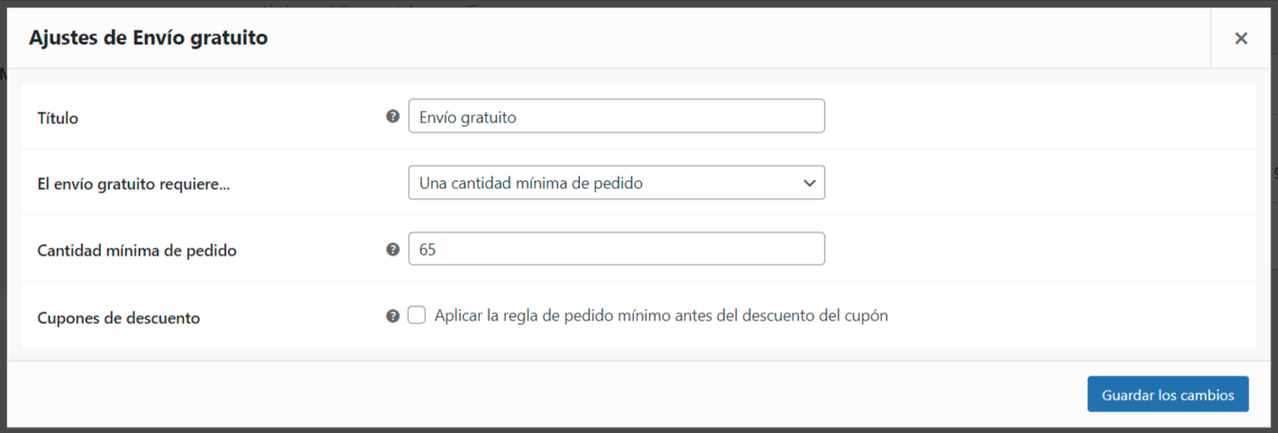The width and height of the screenshot is (1278, 433).
Task: Save the free shipping settings with the blue button
Action: pyautogui.click(x=1168, y=394)
